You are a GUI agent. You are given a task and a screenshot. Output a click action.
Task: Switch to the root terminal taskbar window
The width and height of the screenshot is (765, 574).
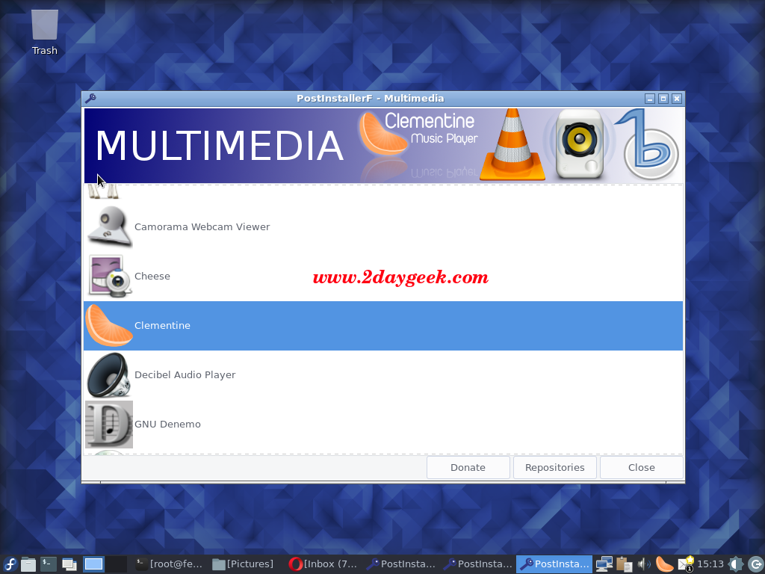(x=170, y=564)
